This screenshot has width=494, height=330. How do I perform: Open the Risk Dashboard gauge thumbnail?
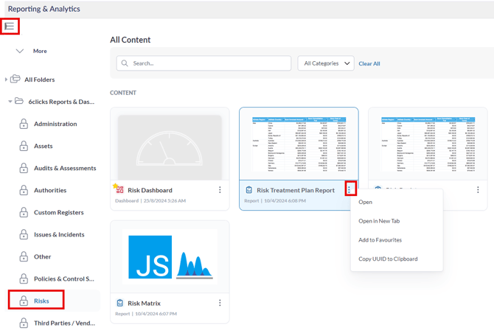pos(170,147)
